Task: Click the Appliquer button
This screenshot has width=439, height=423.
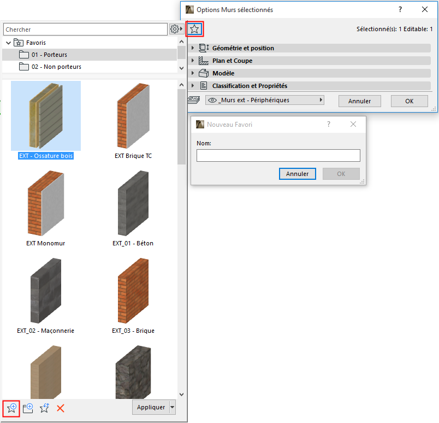Action: click(x=150, y=407)
